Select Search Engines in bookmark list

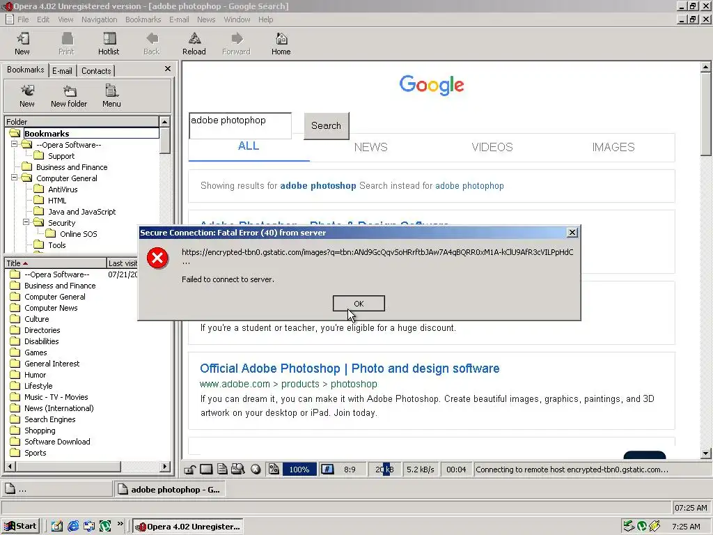pyautogui.click(x=49, y=419)
